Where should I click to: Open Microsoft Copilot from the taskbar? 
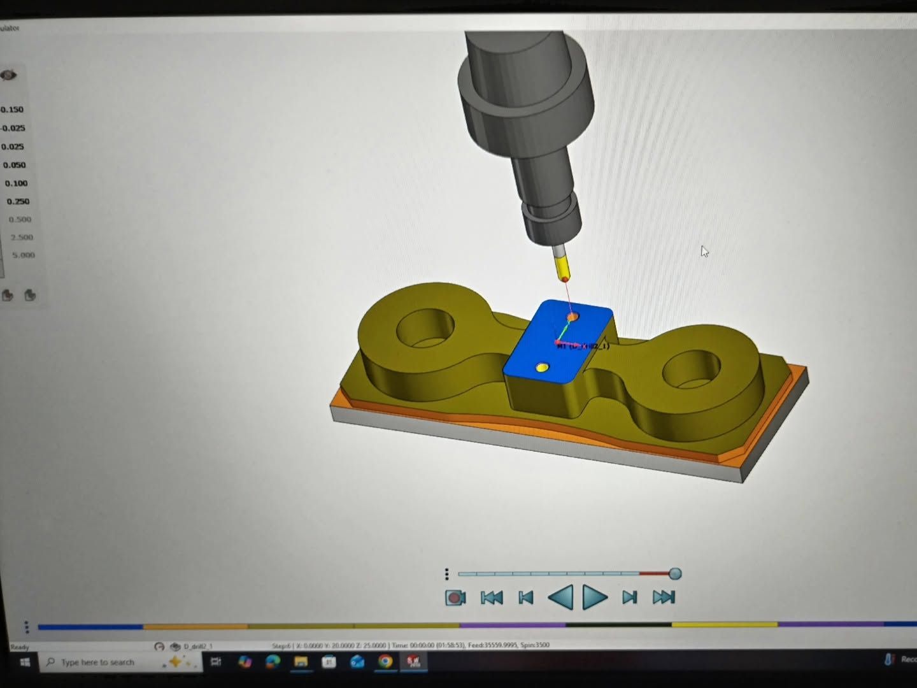pyautogui.click(x=245, y=662)
